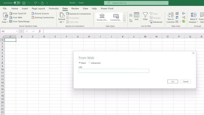Switch to the Review tab
The width and height of the screenshot is (204, 115).
click(75, 9)
